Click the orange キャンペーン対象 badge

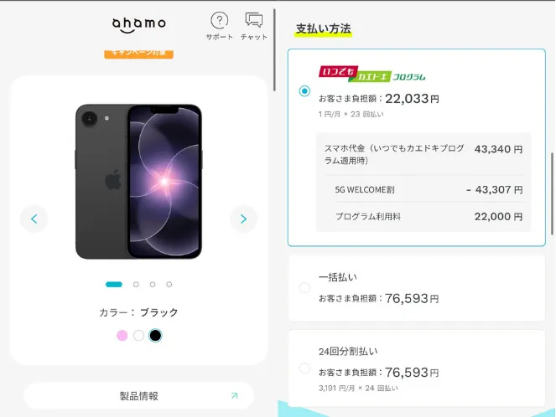click(138, 54)
